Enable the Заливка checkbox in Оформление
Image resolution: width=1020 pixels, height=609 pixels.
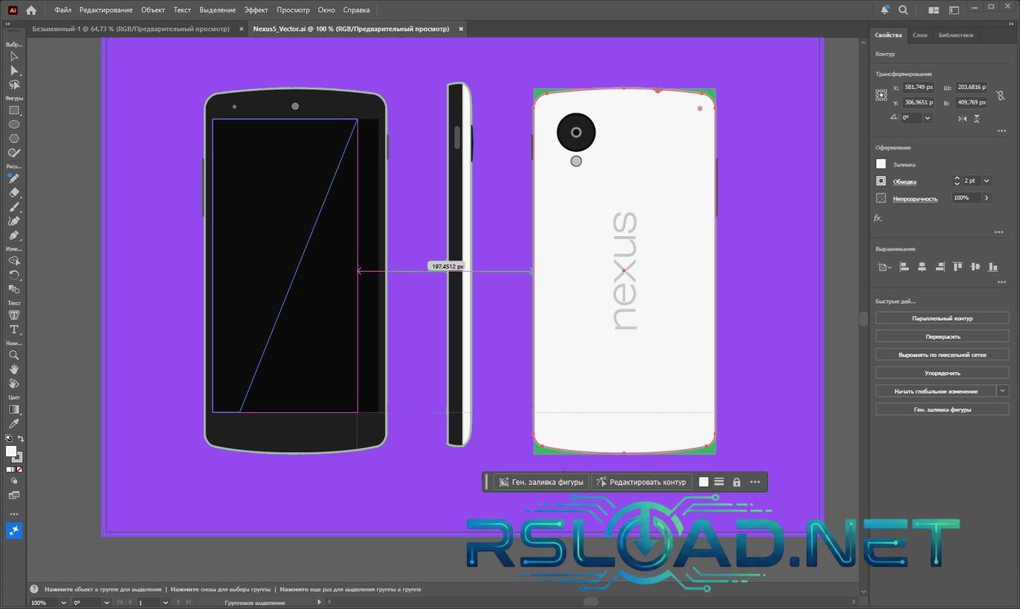880,163
